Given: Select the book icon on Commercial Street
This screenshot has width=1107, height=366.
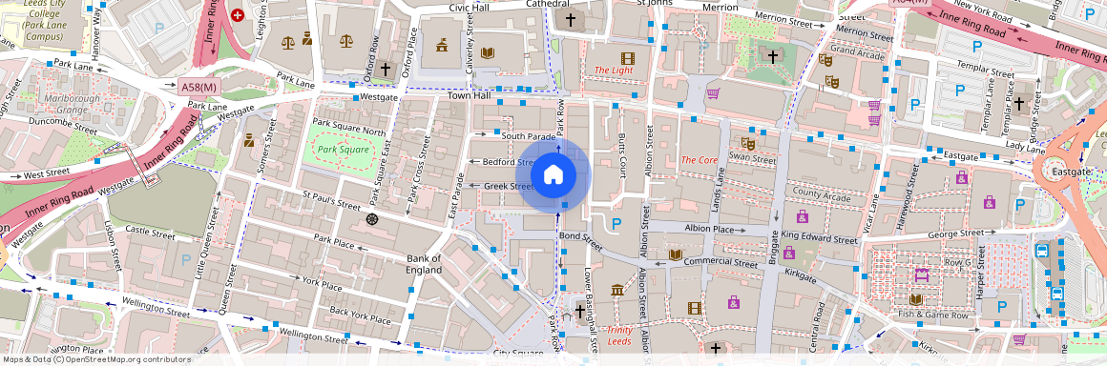Looking at the screenshot, I should tap(676, 254).
